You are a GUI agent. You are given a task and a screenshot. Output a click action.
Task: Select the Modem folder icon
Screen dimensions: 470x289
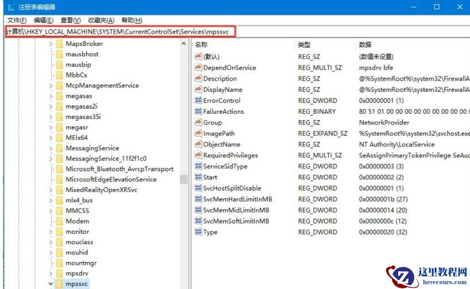click(x=59, y=221)
